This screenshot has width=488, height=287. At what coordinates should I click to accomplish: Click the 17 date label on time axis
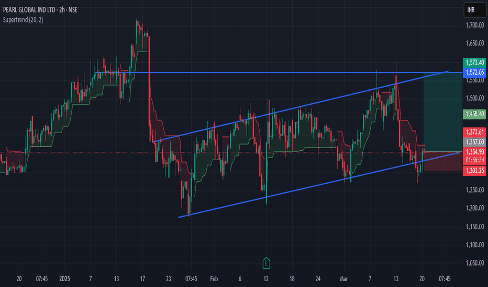pyautogui.click(x=142, y=279)
